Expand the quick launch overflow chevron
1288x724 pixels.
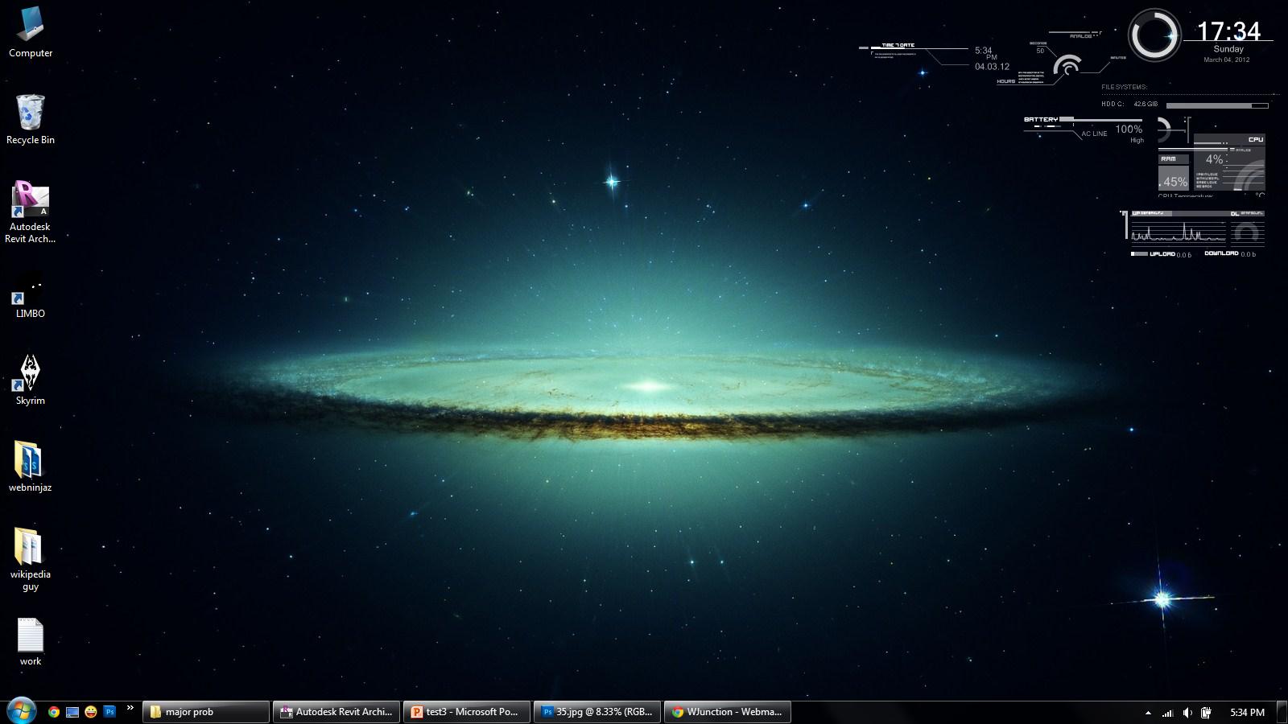[130, 709]
